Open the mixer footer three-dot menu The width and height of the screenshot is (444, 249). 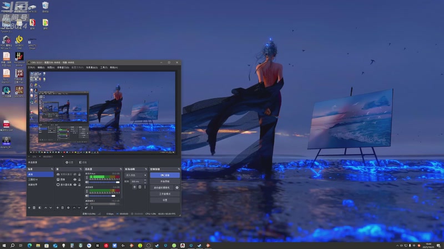click(92, 208)
